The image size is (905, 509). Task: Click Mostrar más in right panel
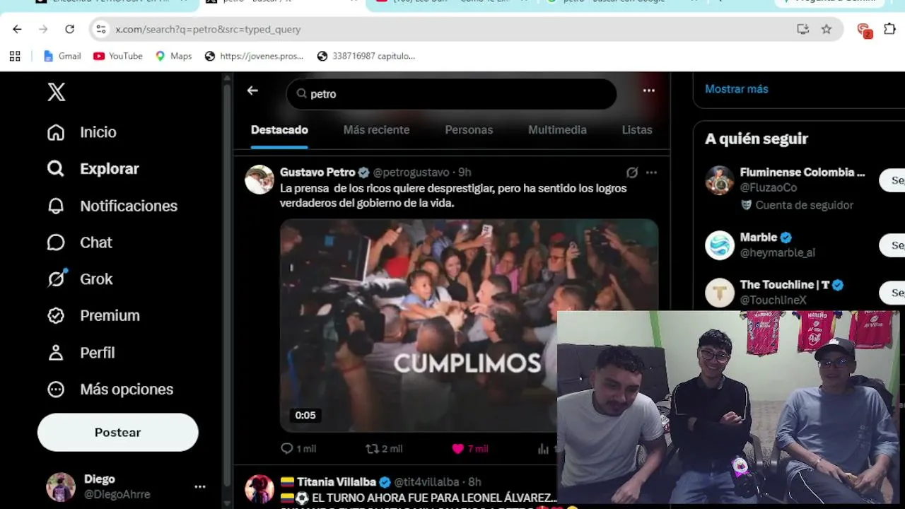pos(736,89)
